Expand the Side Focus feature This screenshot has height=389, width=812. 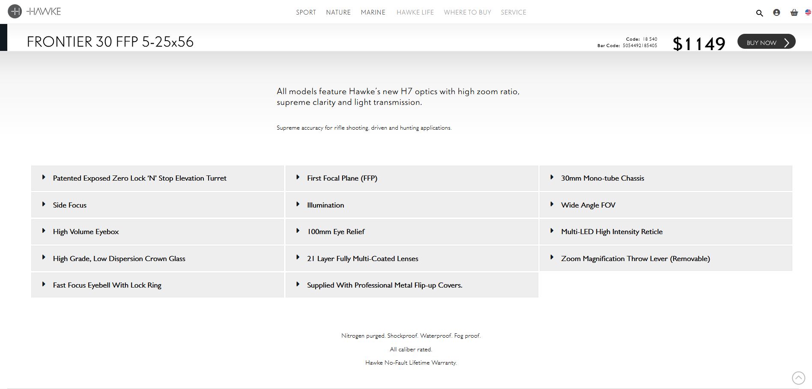[x=158, y=205]
